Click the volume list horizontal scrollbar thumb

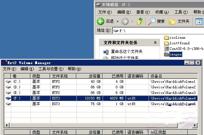pos(94,125)
